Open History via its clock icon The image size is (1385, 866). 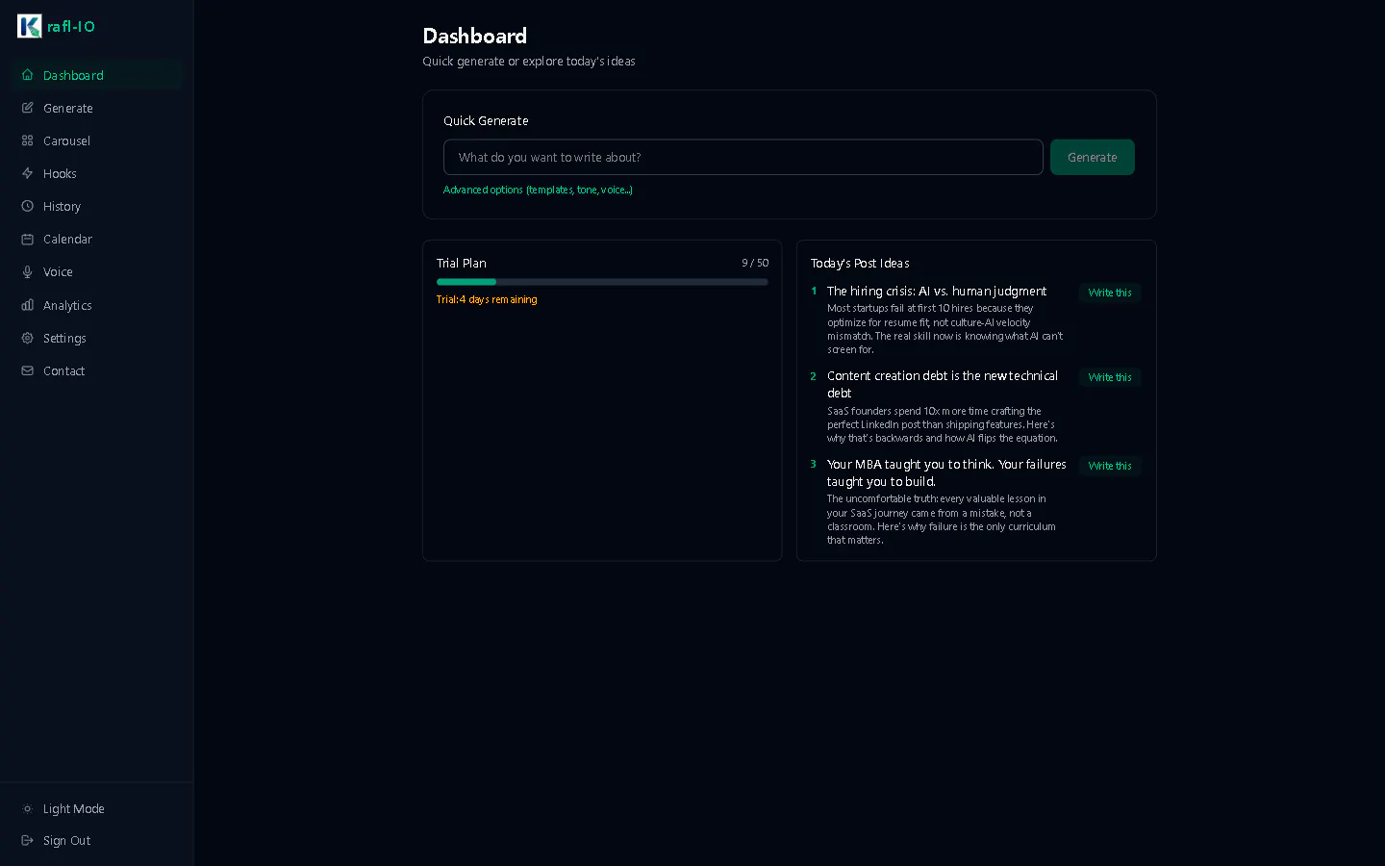click(28, 206)
